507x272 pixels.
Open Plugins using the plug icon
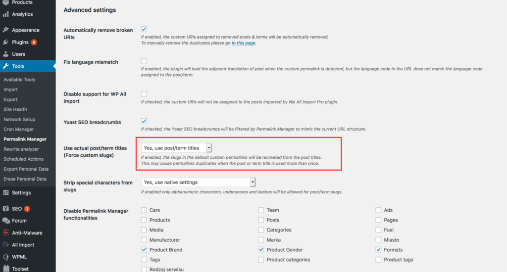tap(6, 42)
